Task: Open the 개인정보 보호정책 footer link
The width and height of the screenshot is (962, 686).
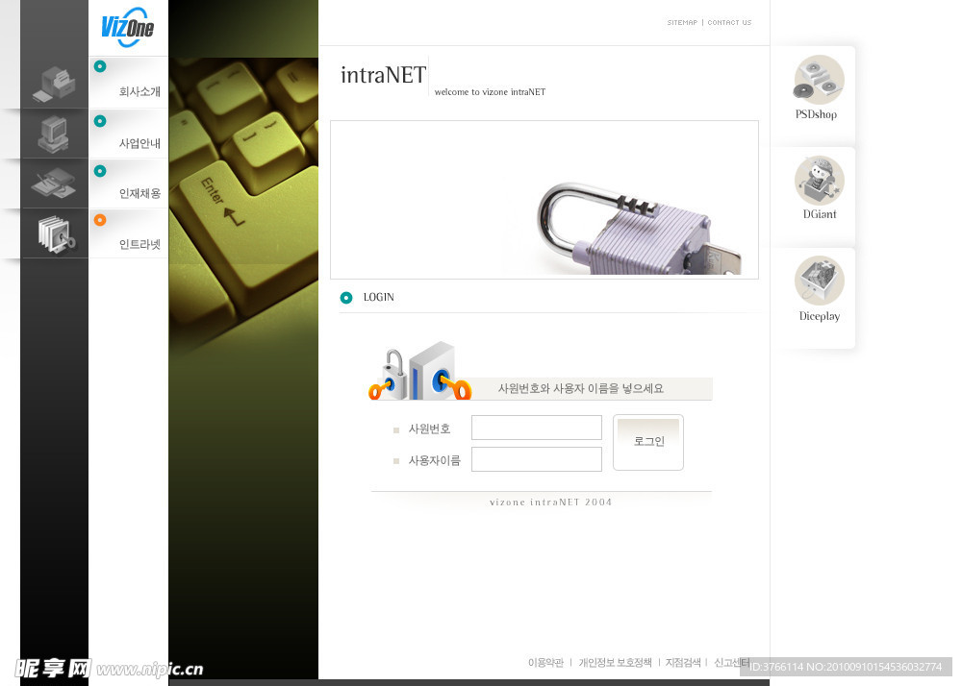Action: point(615,663)
